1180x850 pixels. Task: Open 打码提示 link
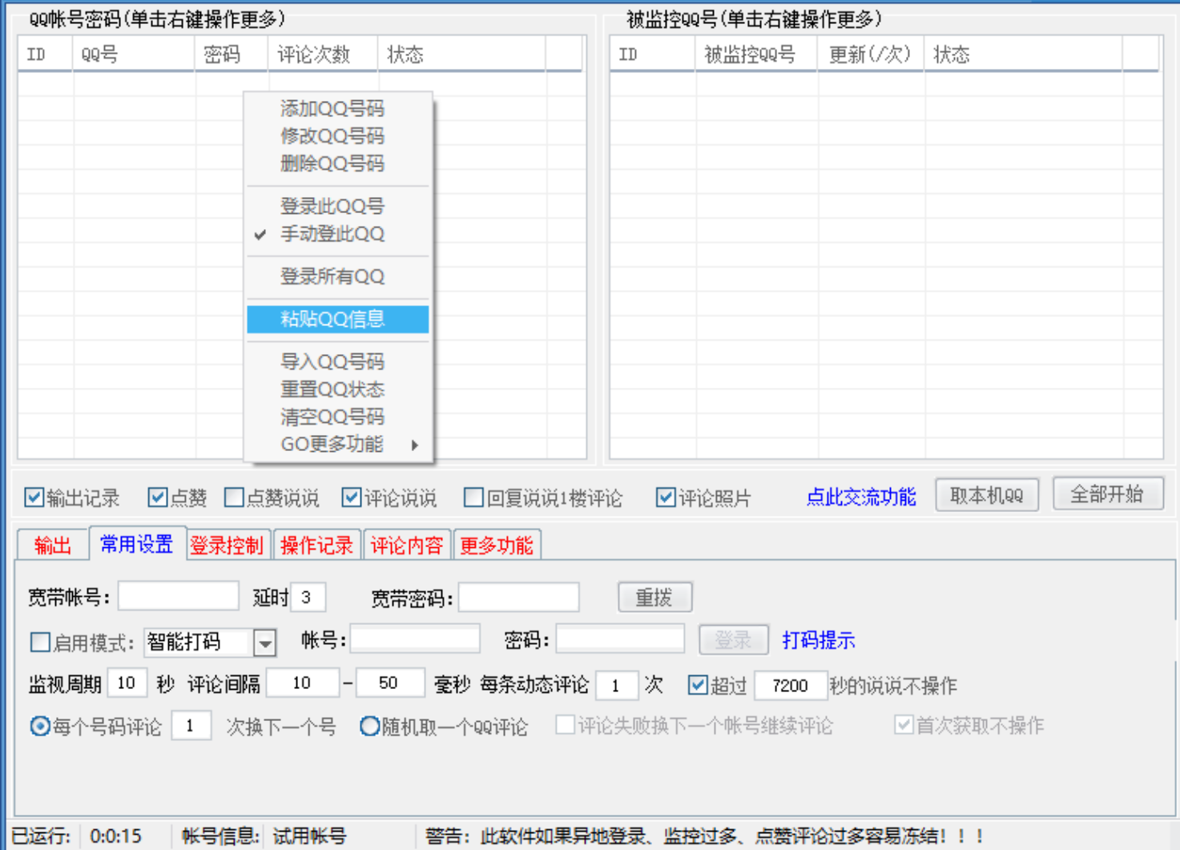(x=819, y=640)
